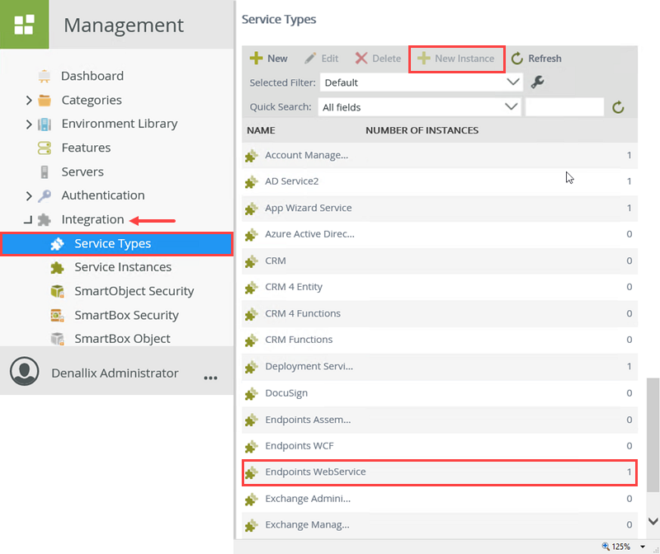Open the Denallix Administrator ellipsis menu

click(x=210, y=378)
